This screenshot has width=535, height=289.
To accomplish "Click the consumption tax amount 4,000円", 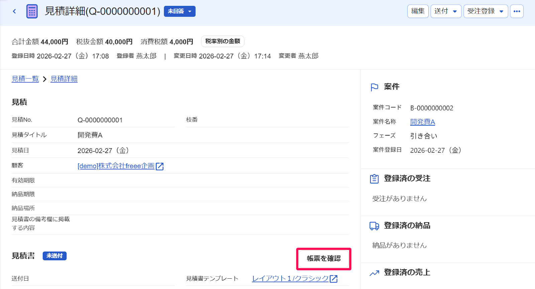I will [181, 42].
